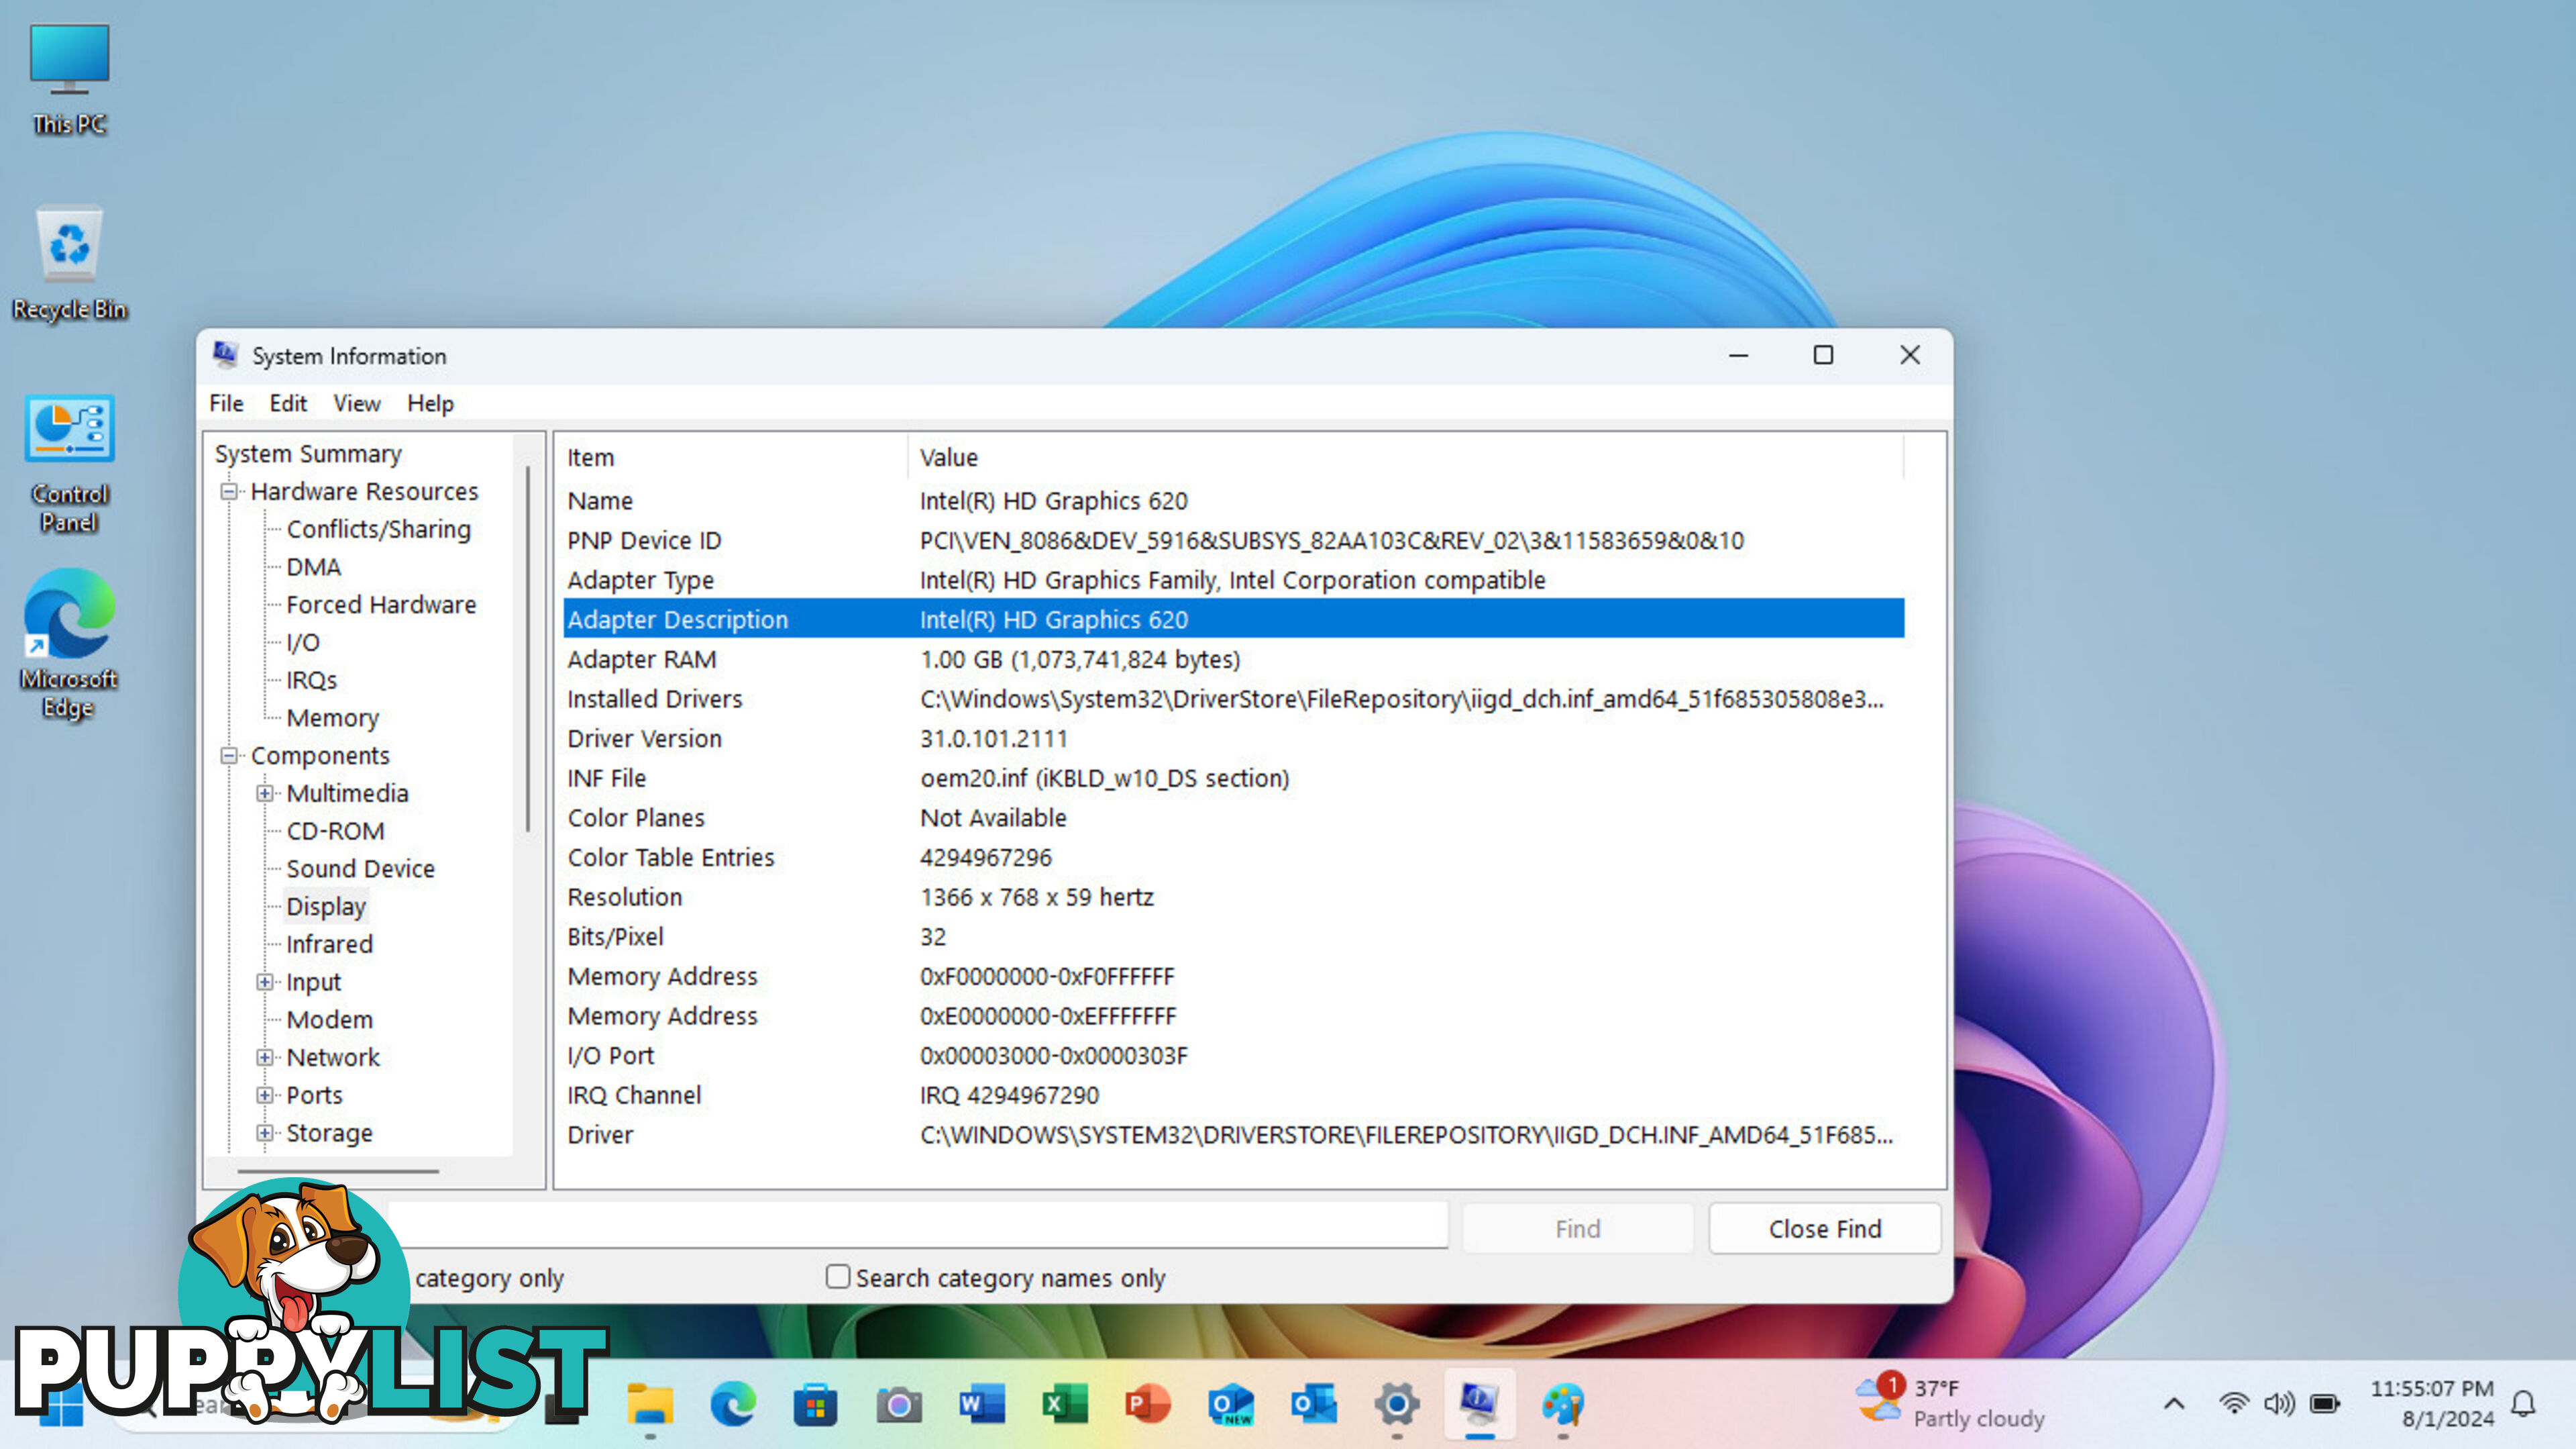The width and height of the screenshot is (2576, 1449).
Task: Click the Find button
Action: pos(1576,1228)
